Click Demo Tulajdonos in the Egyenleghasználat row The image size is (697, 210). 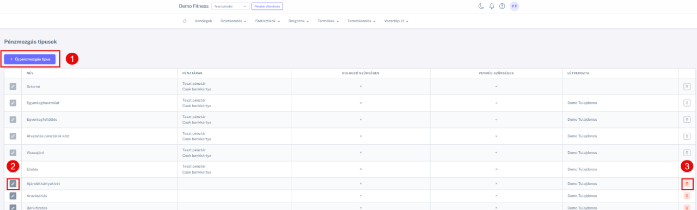click(x=582, y=103)
